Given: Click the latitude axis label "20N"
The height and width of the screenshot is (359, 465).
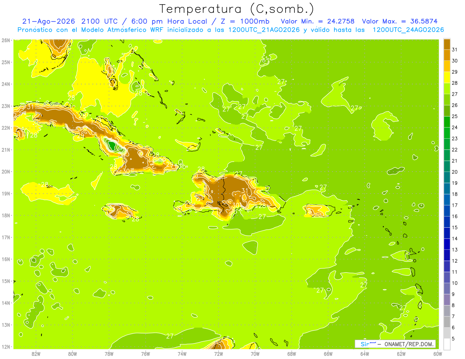Looking at the screenshot, I should [6, 172].
